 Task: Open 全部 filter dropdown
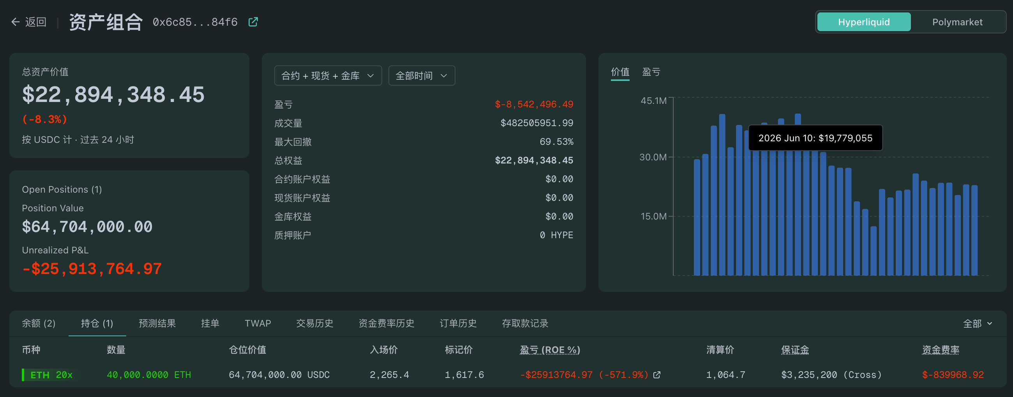pos(978,323)
